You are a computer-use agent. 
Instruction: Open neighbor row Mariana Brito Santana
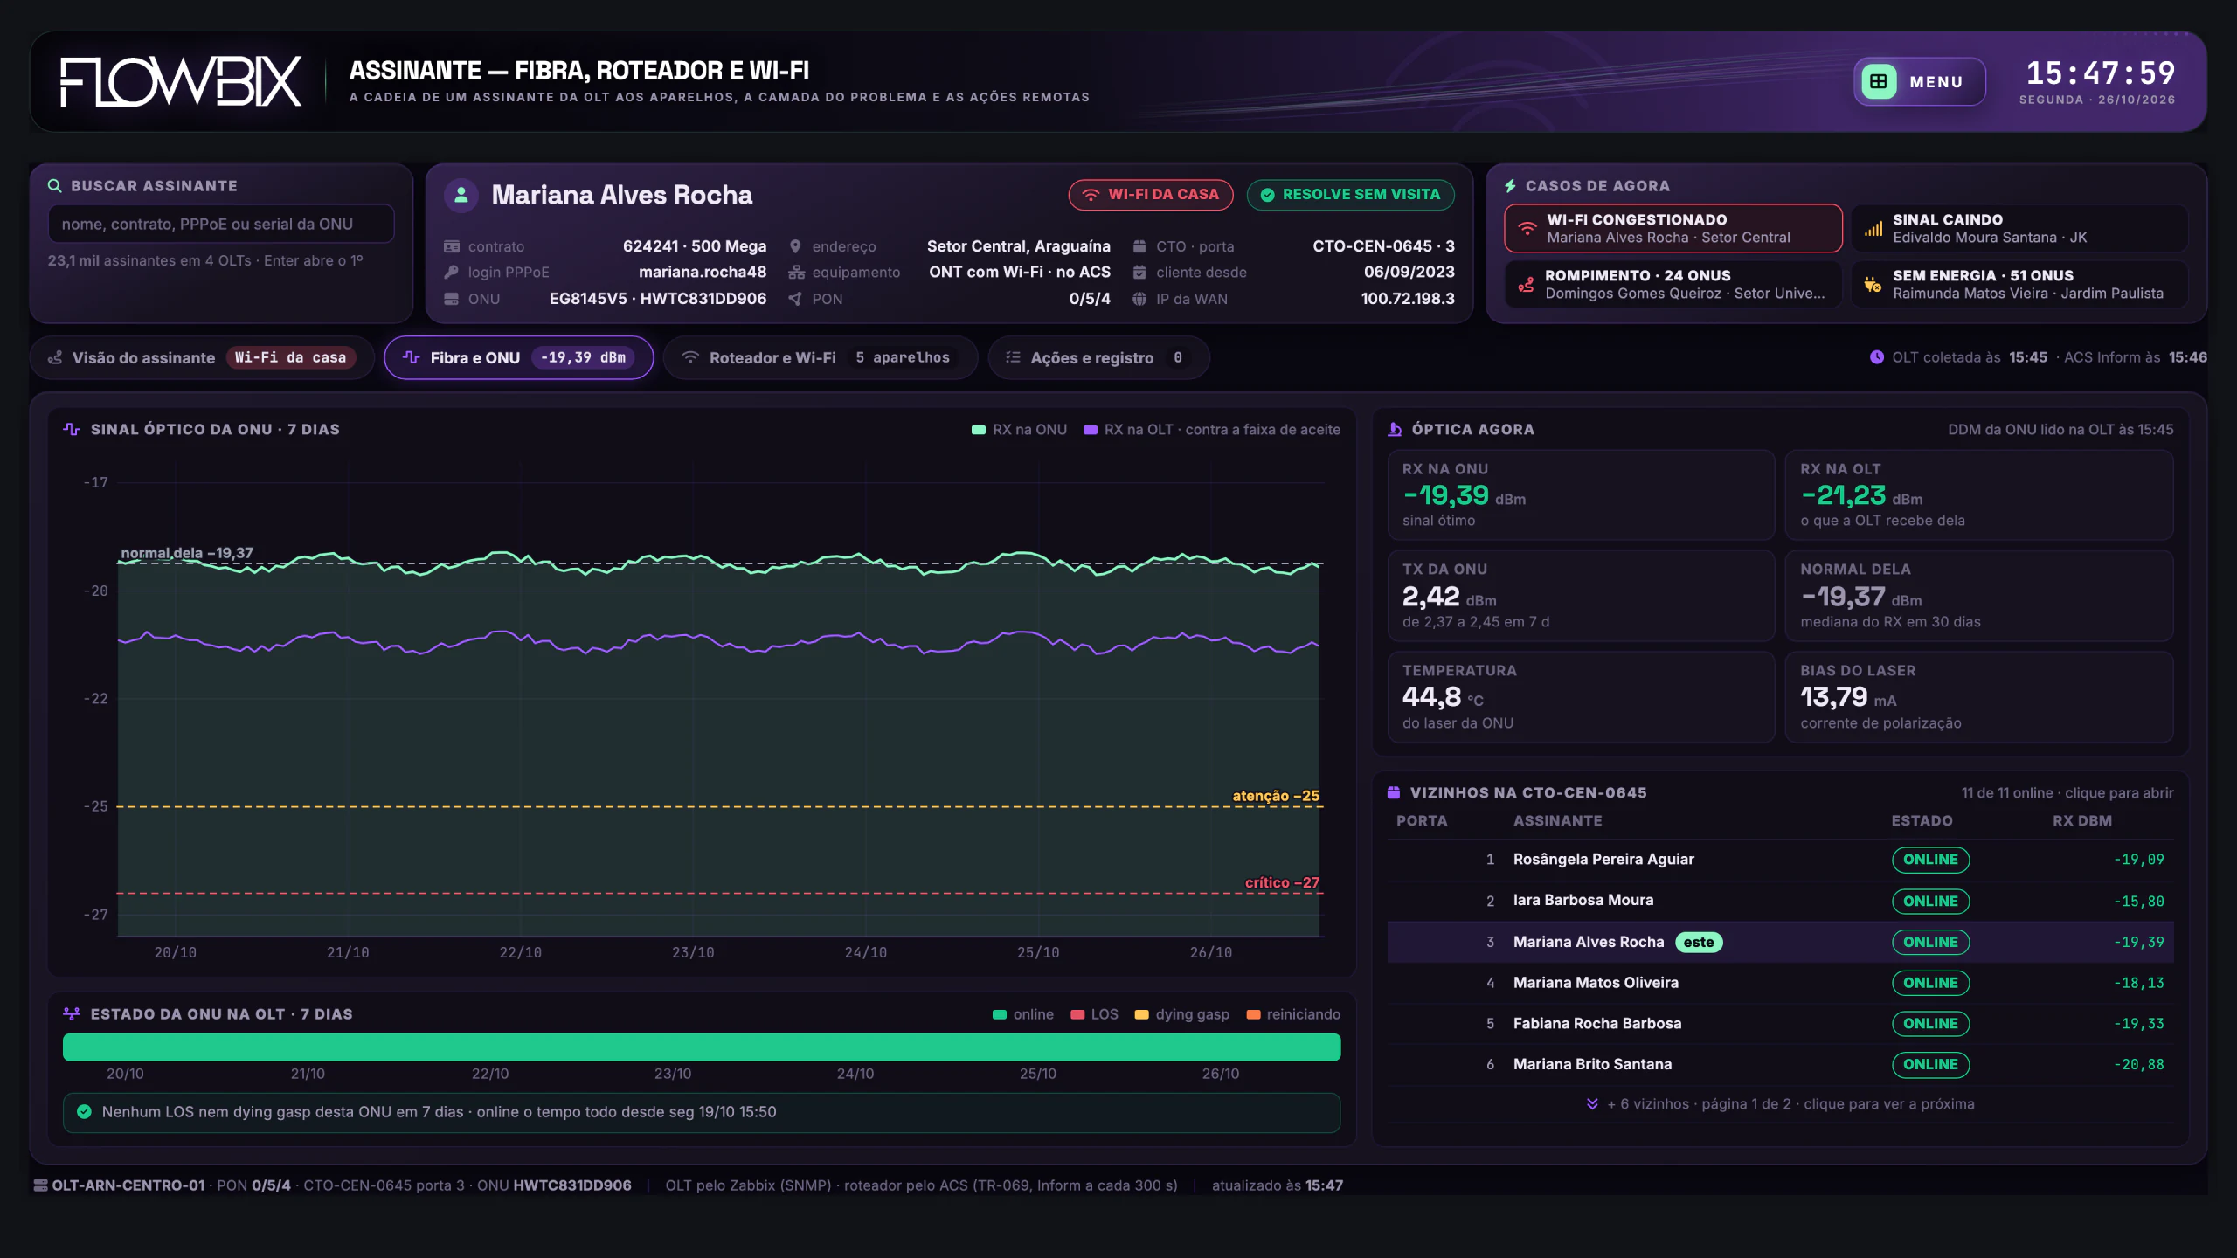(1780, 1064)
